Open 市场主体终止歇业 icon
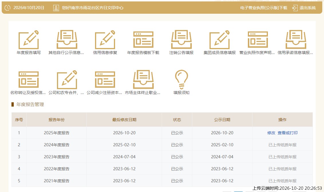324x192 pixels. tap(143, 80)
